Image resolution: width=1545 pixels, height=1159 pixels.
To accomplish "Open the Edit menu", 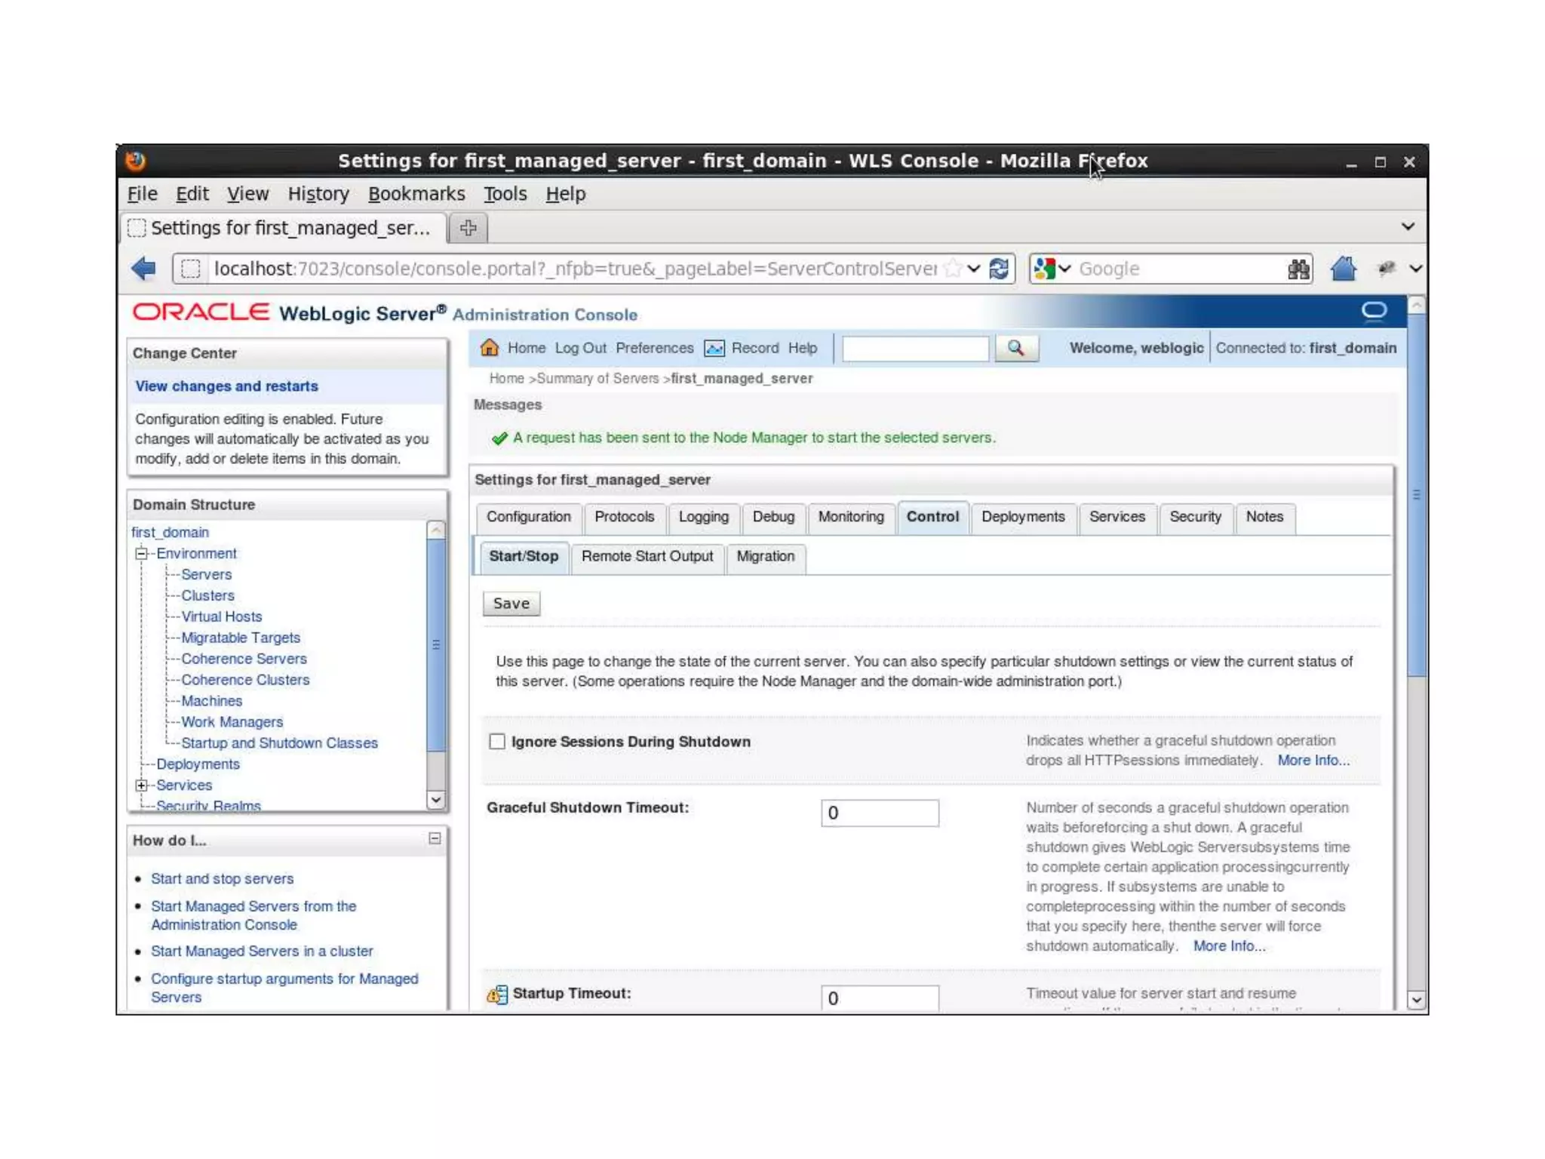I will (x=192, y=194).
